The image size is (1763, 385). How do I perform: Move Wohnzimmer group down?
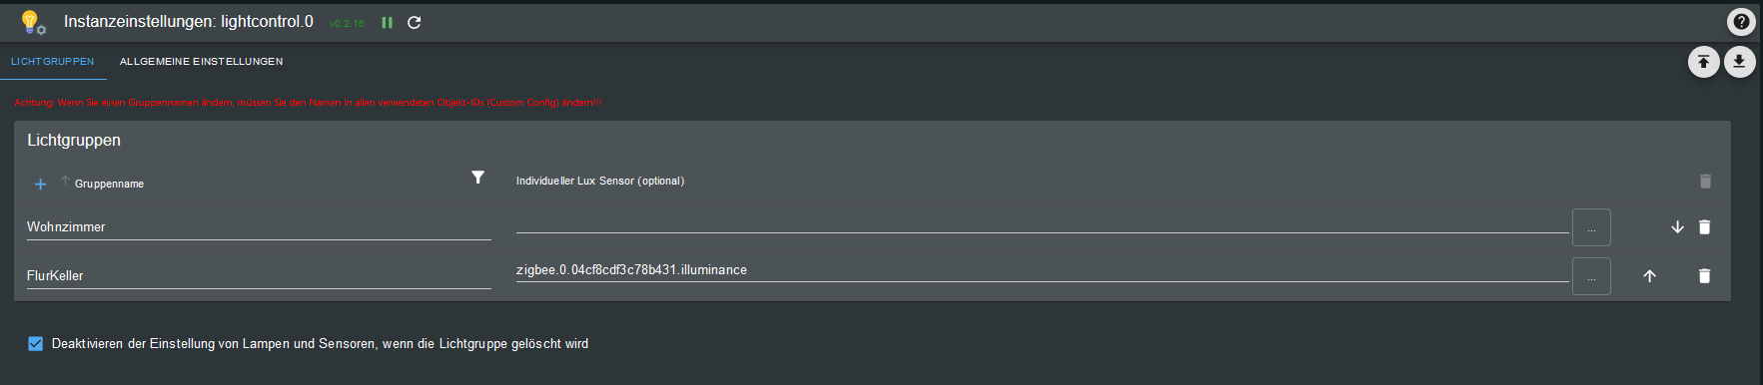(1677, 227)
